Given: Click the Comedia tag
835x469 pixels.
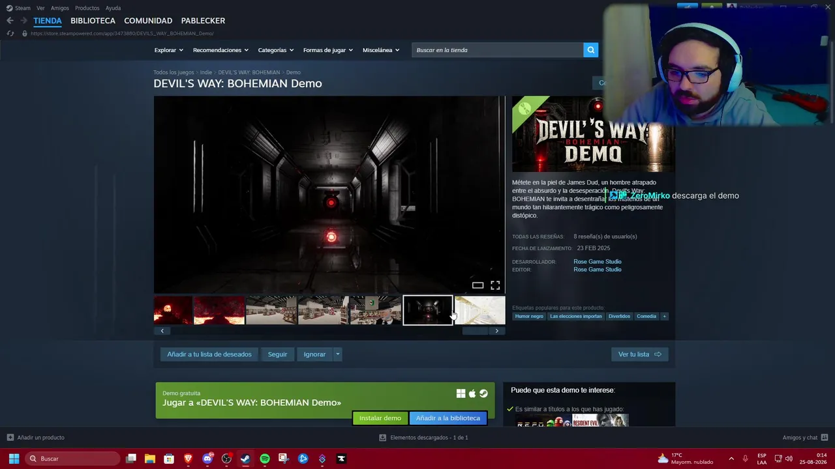Looking at the screenshot, I should click(646, 317).
